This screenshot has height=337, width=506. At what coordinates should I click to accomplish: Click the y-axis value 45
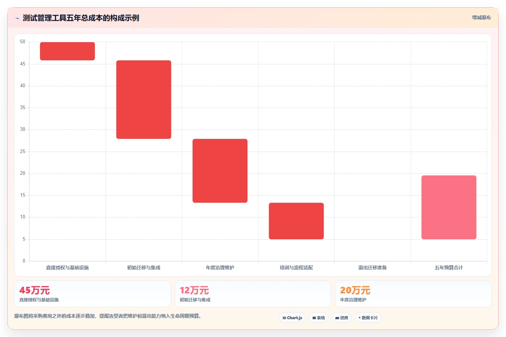pyautogui.click(x=23, y=64)
